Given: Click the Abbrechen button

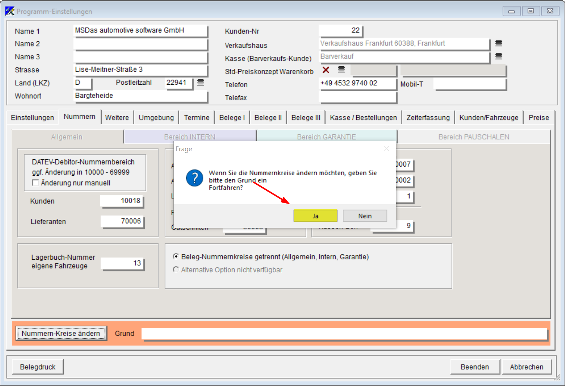Looking at the screenshot, I should [x=527, y=367].
